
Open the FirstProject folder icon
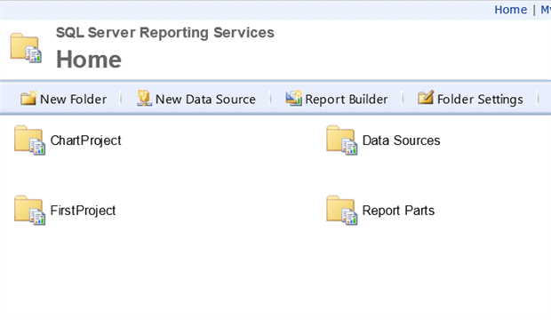pyautogui.click(x=29, y=210)
